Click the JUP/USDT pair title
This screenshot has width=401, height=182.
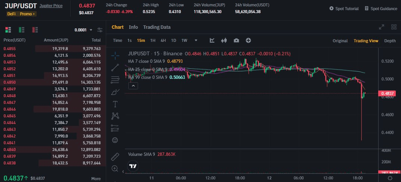pyautogui.click(x=21, y=6)
